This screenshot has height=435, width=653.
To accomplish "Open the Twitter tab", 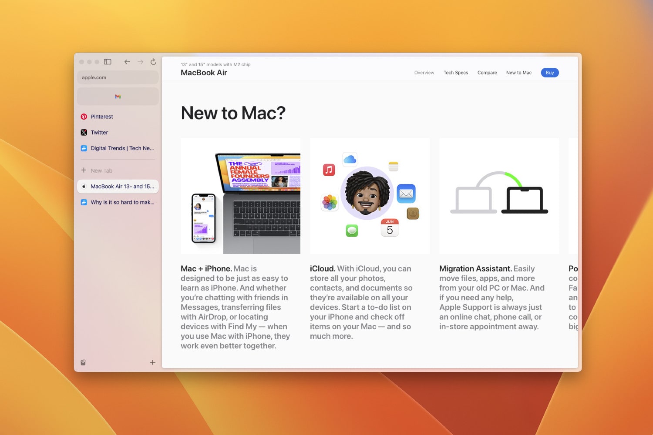I will 118,132.
